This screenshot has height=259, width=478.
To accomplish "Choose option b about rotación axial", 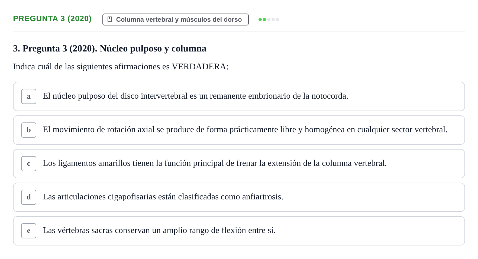I will coord(239,130).
